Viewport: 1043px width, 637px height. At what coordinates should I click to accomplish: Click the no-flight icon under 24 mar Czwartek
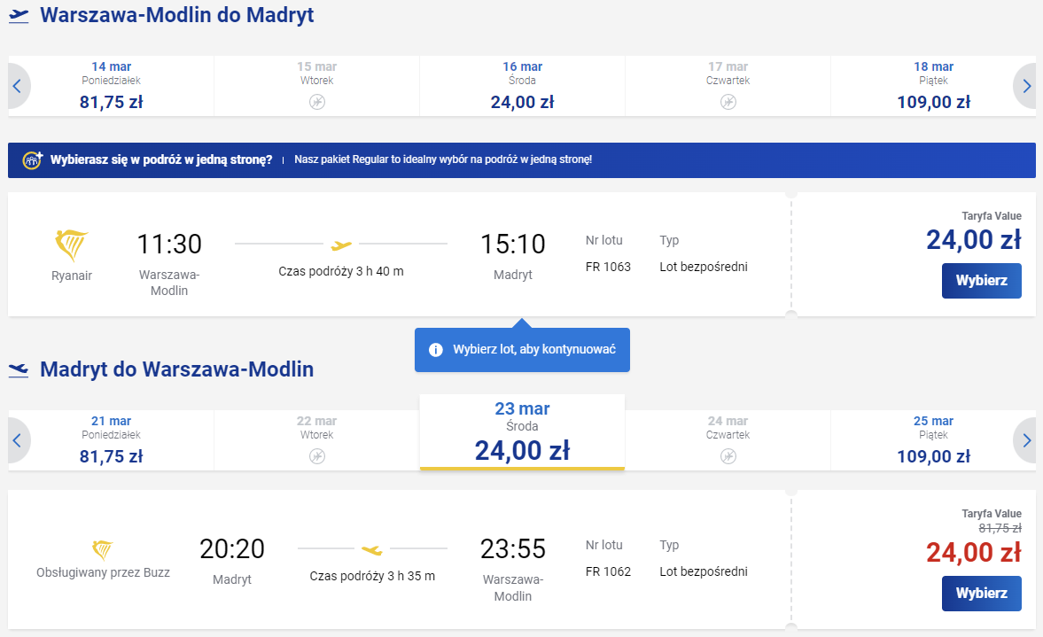728,456
